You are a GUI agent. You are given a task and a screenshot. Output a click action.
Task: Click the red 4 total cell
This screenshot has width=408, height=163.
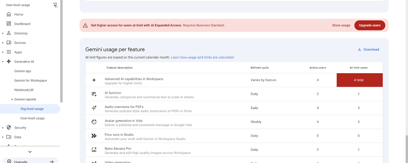tap(359, 80)
